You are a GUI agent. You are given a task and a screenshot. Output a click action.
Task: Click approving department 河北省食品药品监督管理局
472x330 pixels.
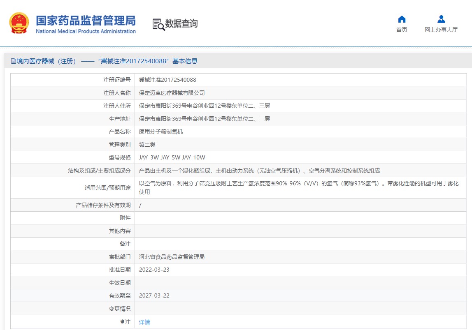click(172, 257)
